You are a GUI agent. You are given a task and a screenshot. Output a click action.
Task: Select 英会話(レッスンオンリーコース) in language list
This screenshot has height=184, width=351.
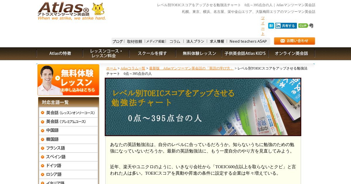pos(68,113)
